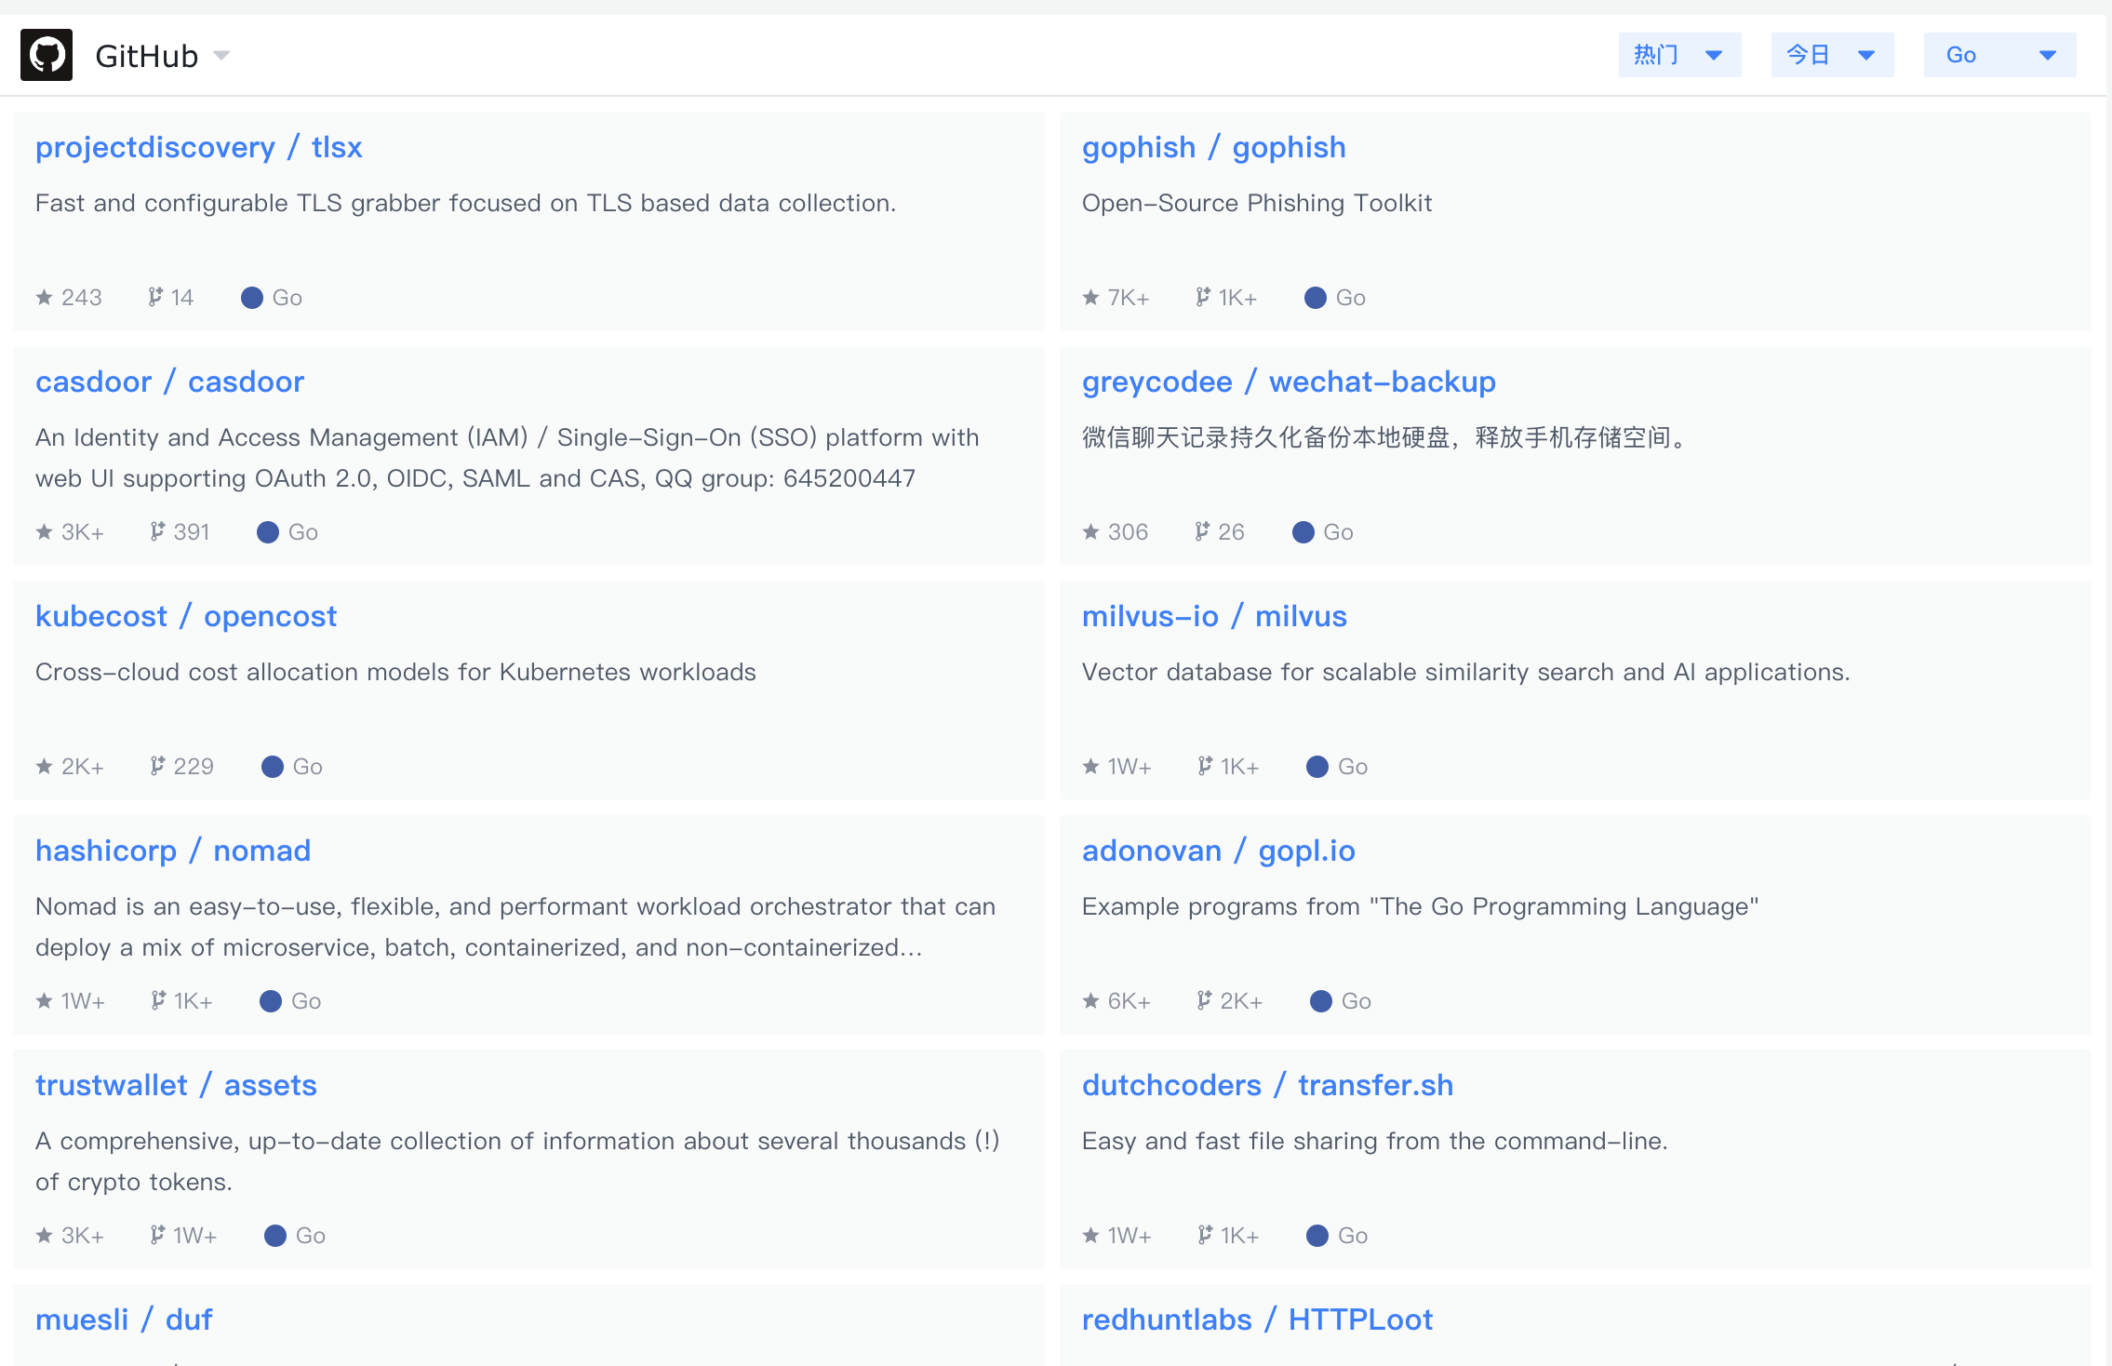Click the blue Go dot on gopl.io card
Screen dimensions: 2112x1366
click(1320, 1001)
